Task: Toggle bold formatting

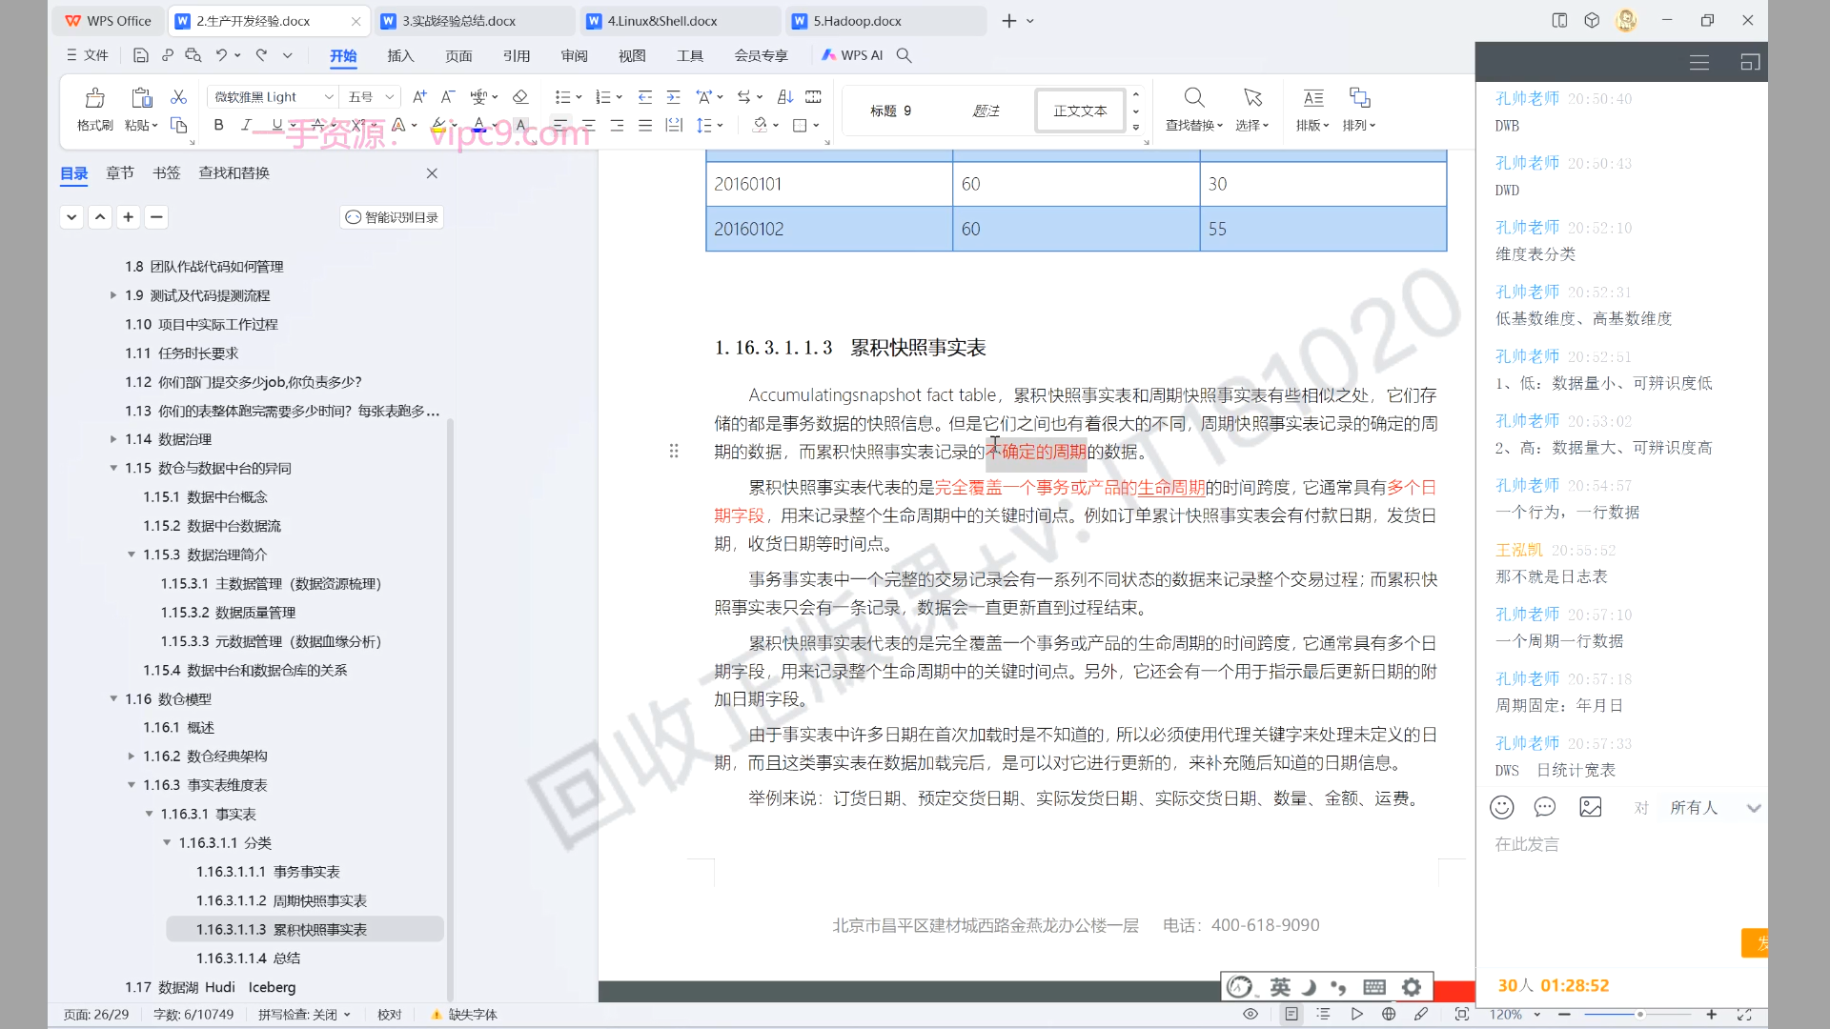Action: (218, 125)
